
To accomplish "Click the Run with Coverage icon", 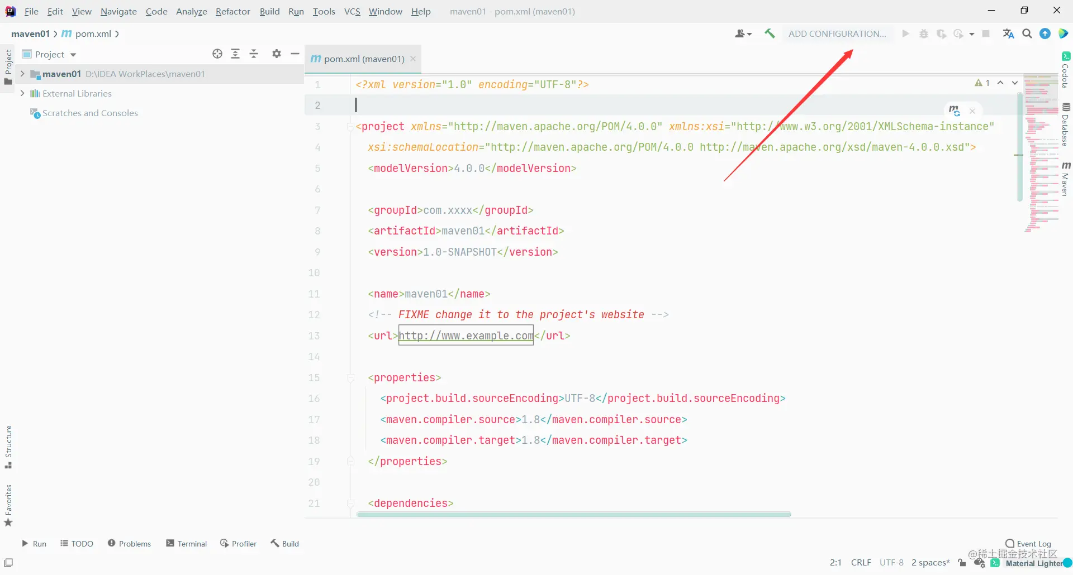I will [942, 33].
